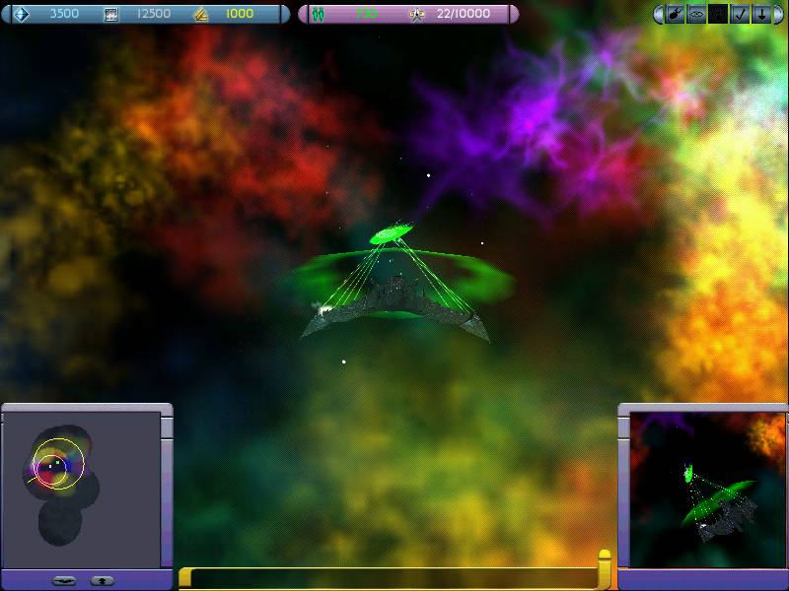Collapse the minimap with the down button
This screenshot has height=591, width=789.
point(64,580)
